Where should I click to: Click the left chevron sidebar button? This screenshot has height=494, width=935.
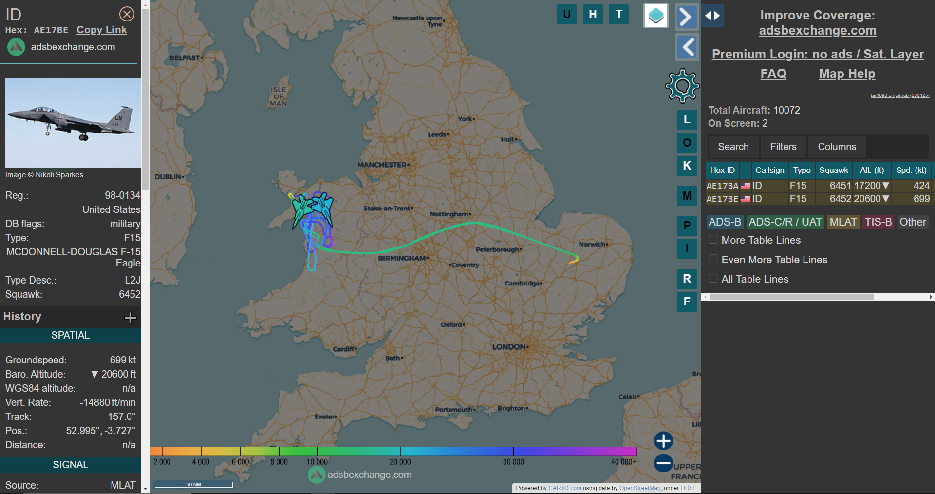tap(687, 47)
